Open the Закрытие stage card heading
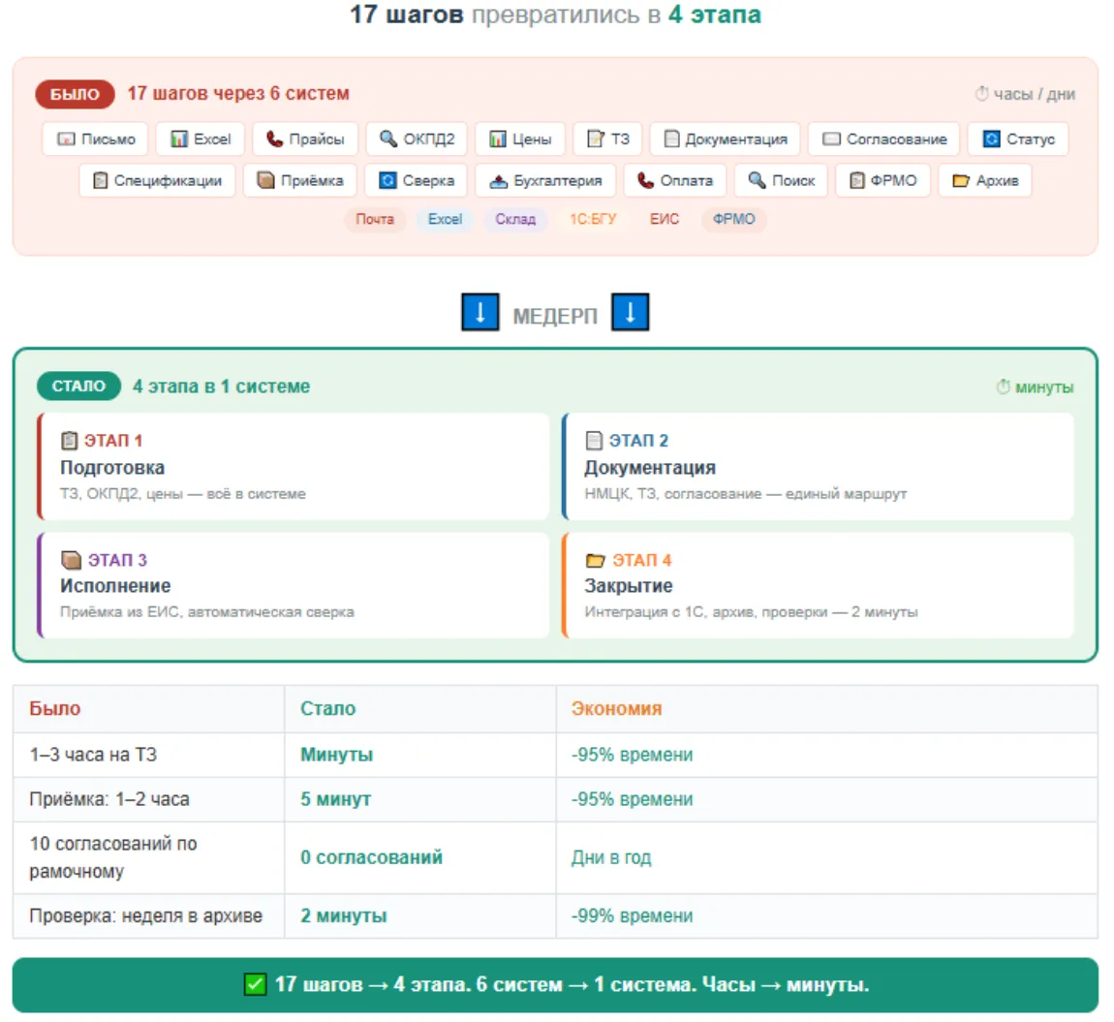 (x=628, y=586)
